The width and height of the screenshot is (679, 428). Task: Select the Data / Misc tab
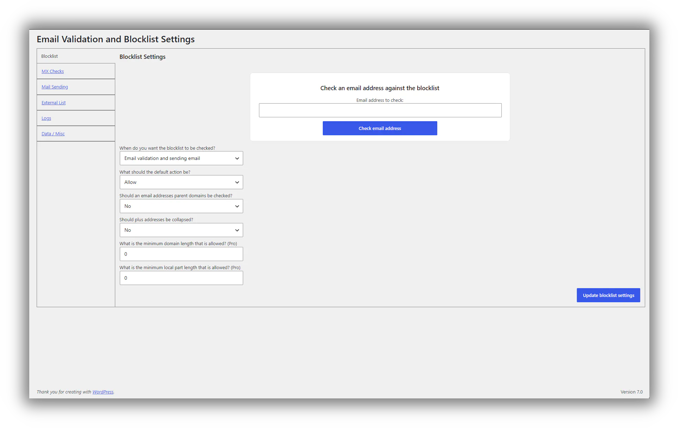click(53, 134)
